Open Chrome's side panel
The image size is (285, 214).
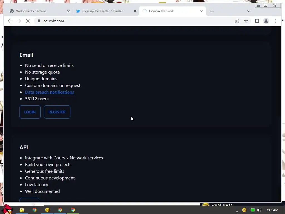[x=257, y=21]
